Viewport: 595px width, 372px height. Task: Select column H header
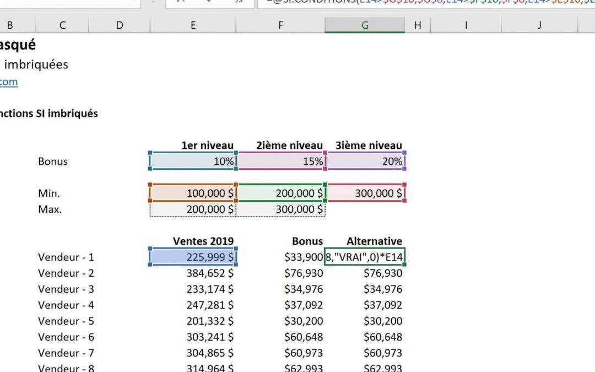pos(418,25)
